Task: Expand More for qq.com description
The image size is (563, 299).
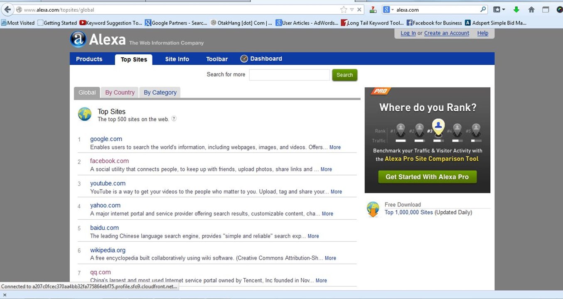Action: (321, 281)
